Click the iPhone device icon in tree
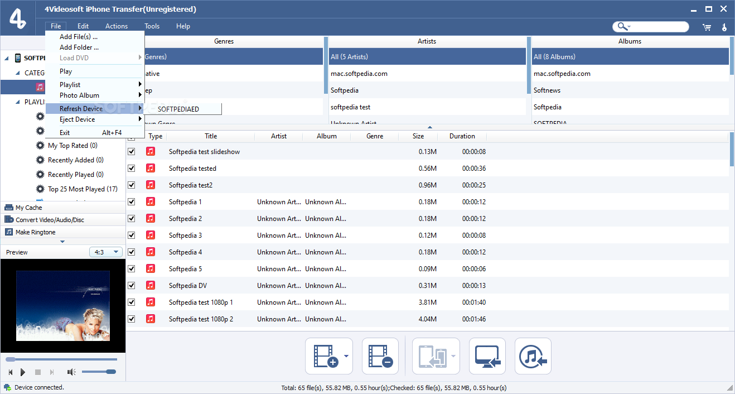The width and height of the screenshot is (735, 394). click(x=18, y=58)
